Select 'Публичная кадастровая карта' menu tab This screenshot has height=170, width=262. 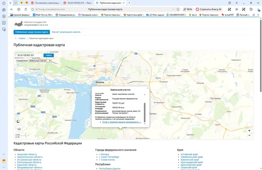32,32
